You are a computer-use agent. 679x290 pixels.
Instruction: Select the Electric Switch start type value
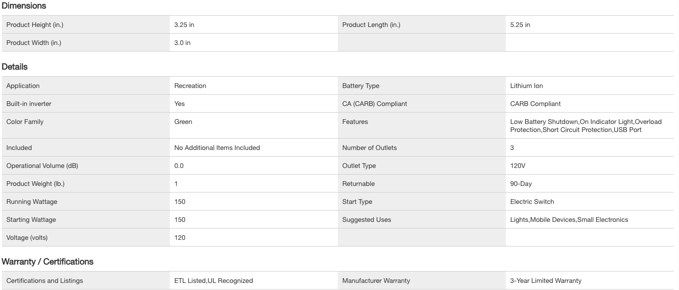click(532, 202)
